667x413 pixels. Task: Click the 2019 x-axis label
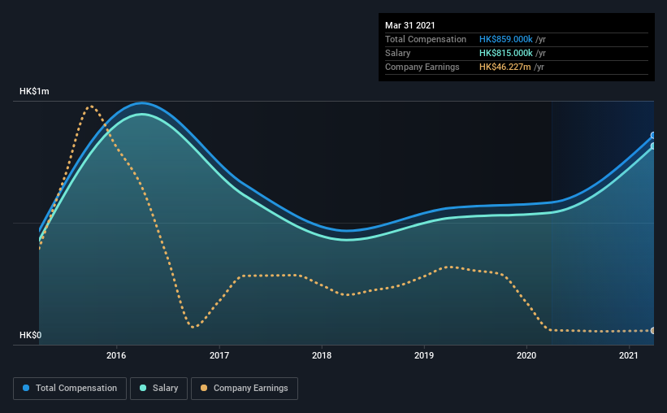click(x=424, y=355)
